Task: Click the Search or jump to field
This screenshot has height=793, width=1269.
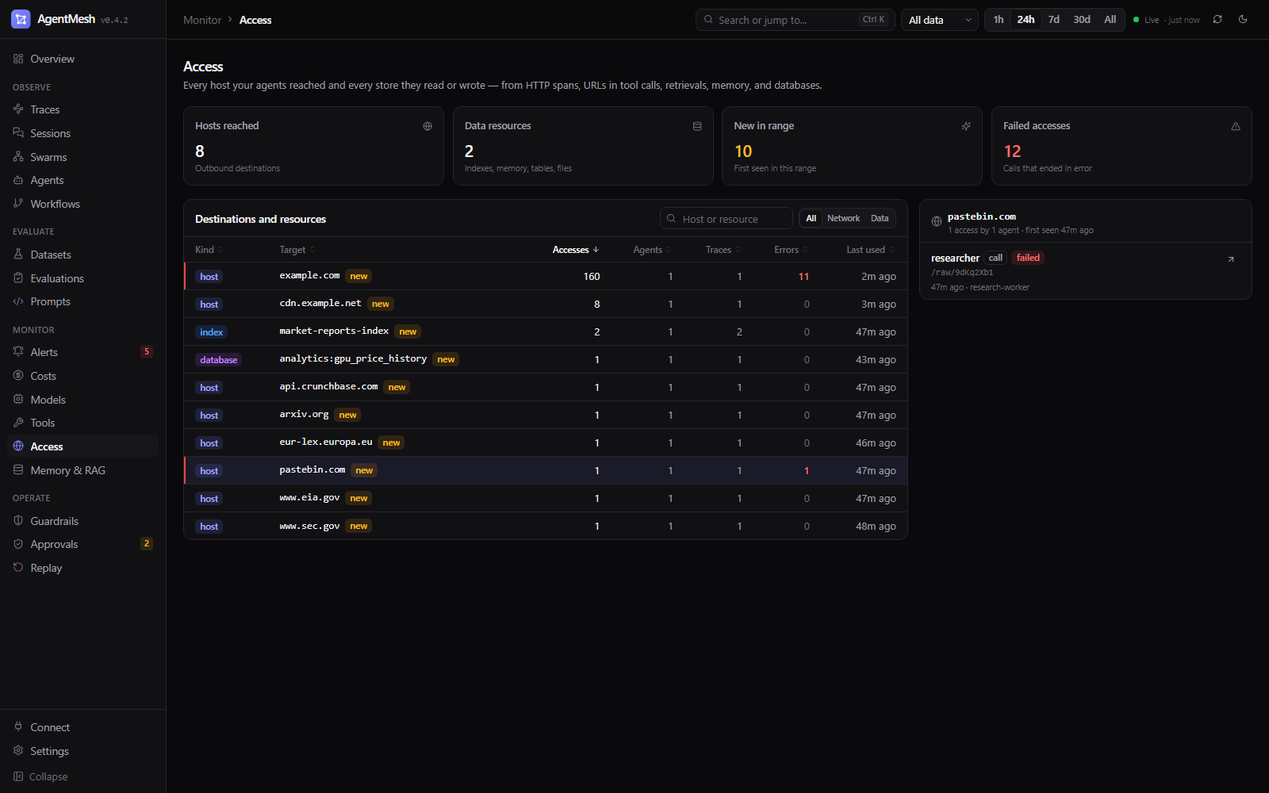Action: pyautogui.click(x=795, y=20)
